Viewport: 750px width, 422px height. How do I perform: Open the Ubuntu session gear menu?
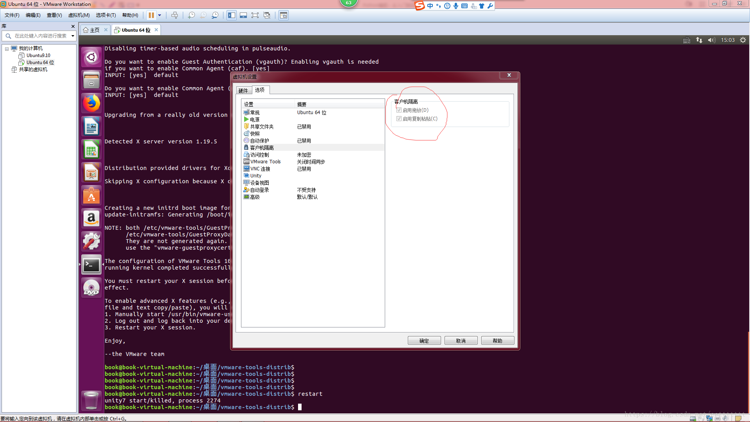(x=743, y=40)
